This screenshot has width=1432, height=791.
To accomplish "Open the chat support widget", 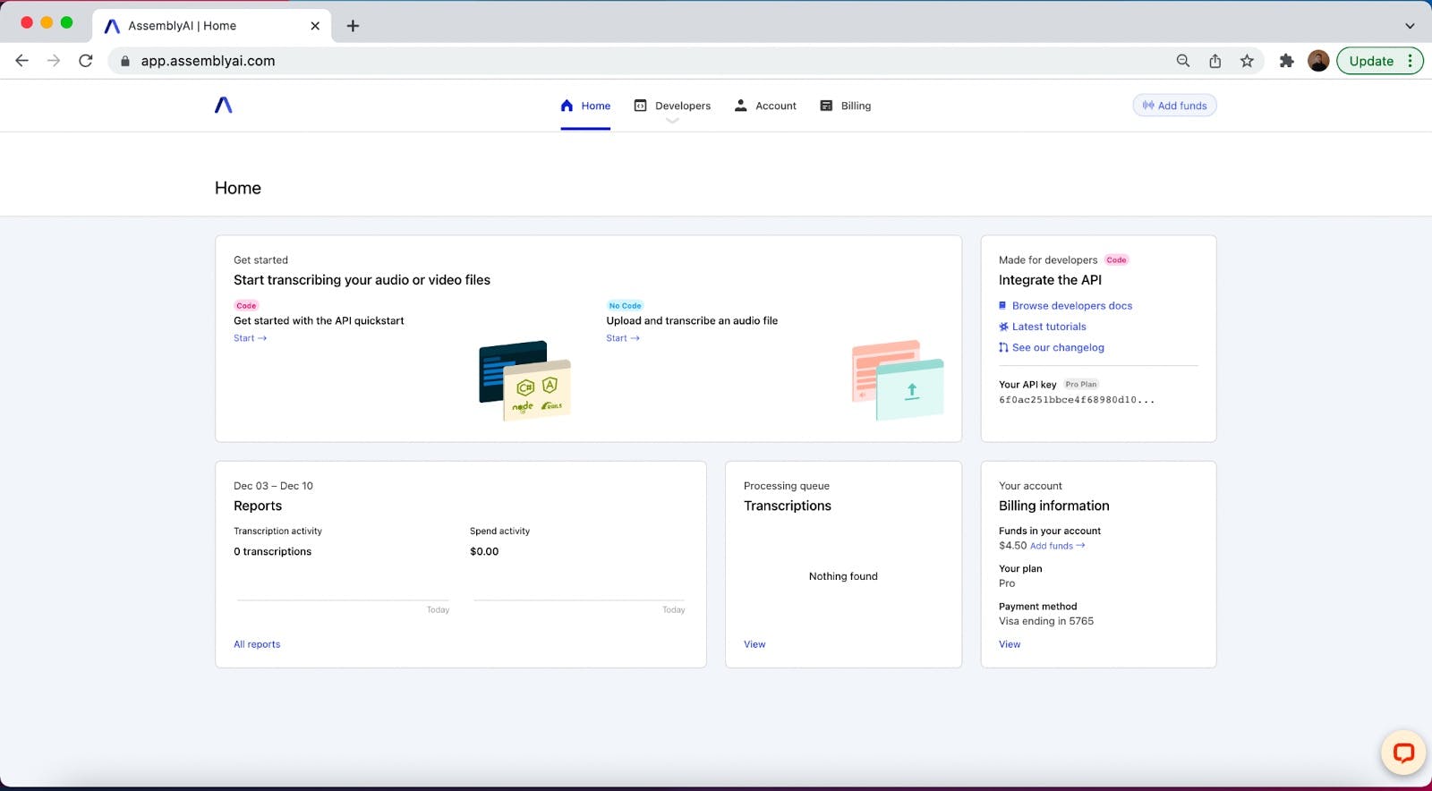I will coord(1403,753).
